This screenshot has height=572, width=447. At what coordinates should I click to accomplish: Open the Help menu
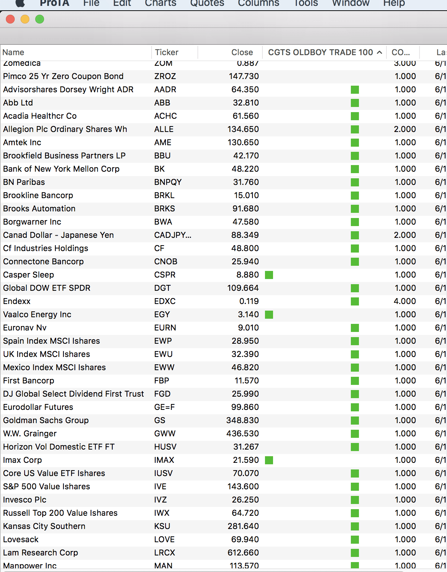(x=394, y=3)
